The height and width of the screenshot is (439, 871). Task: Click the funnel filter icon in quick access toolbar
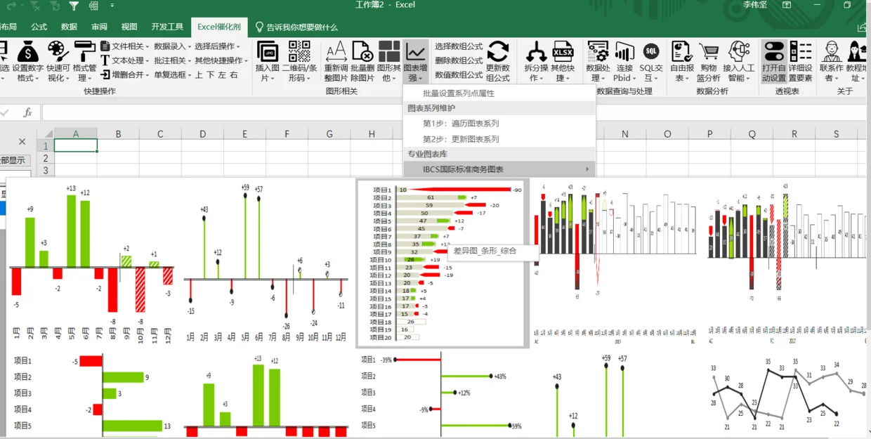point(74,6)
